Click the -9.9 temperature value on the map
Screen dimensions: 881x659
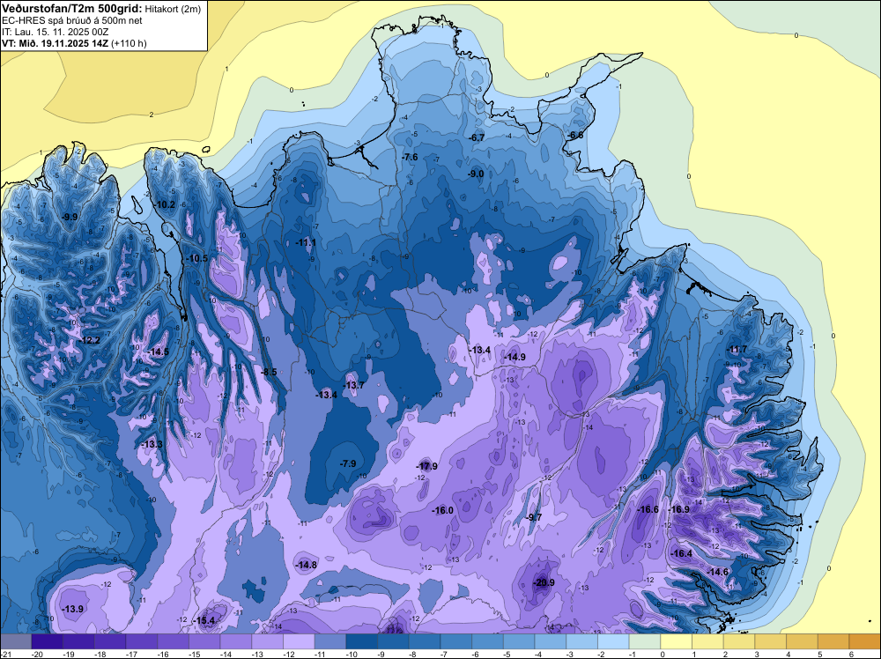pyautogui.click(x=70, y=217)
